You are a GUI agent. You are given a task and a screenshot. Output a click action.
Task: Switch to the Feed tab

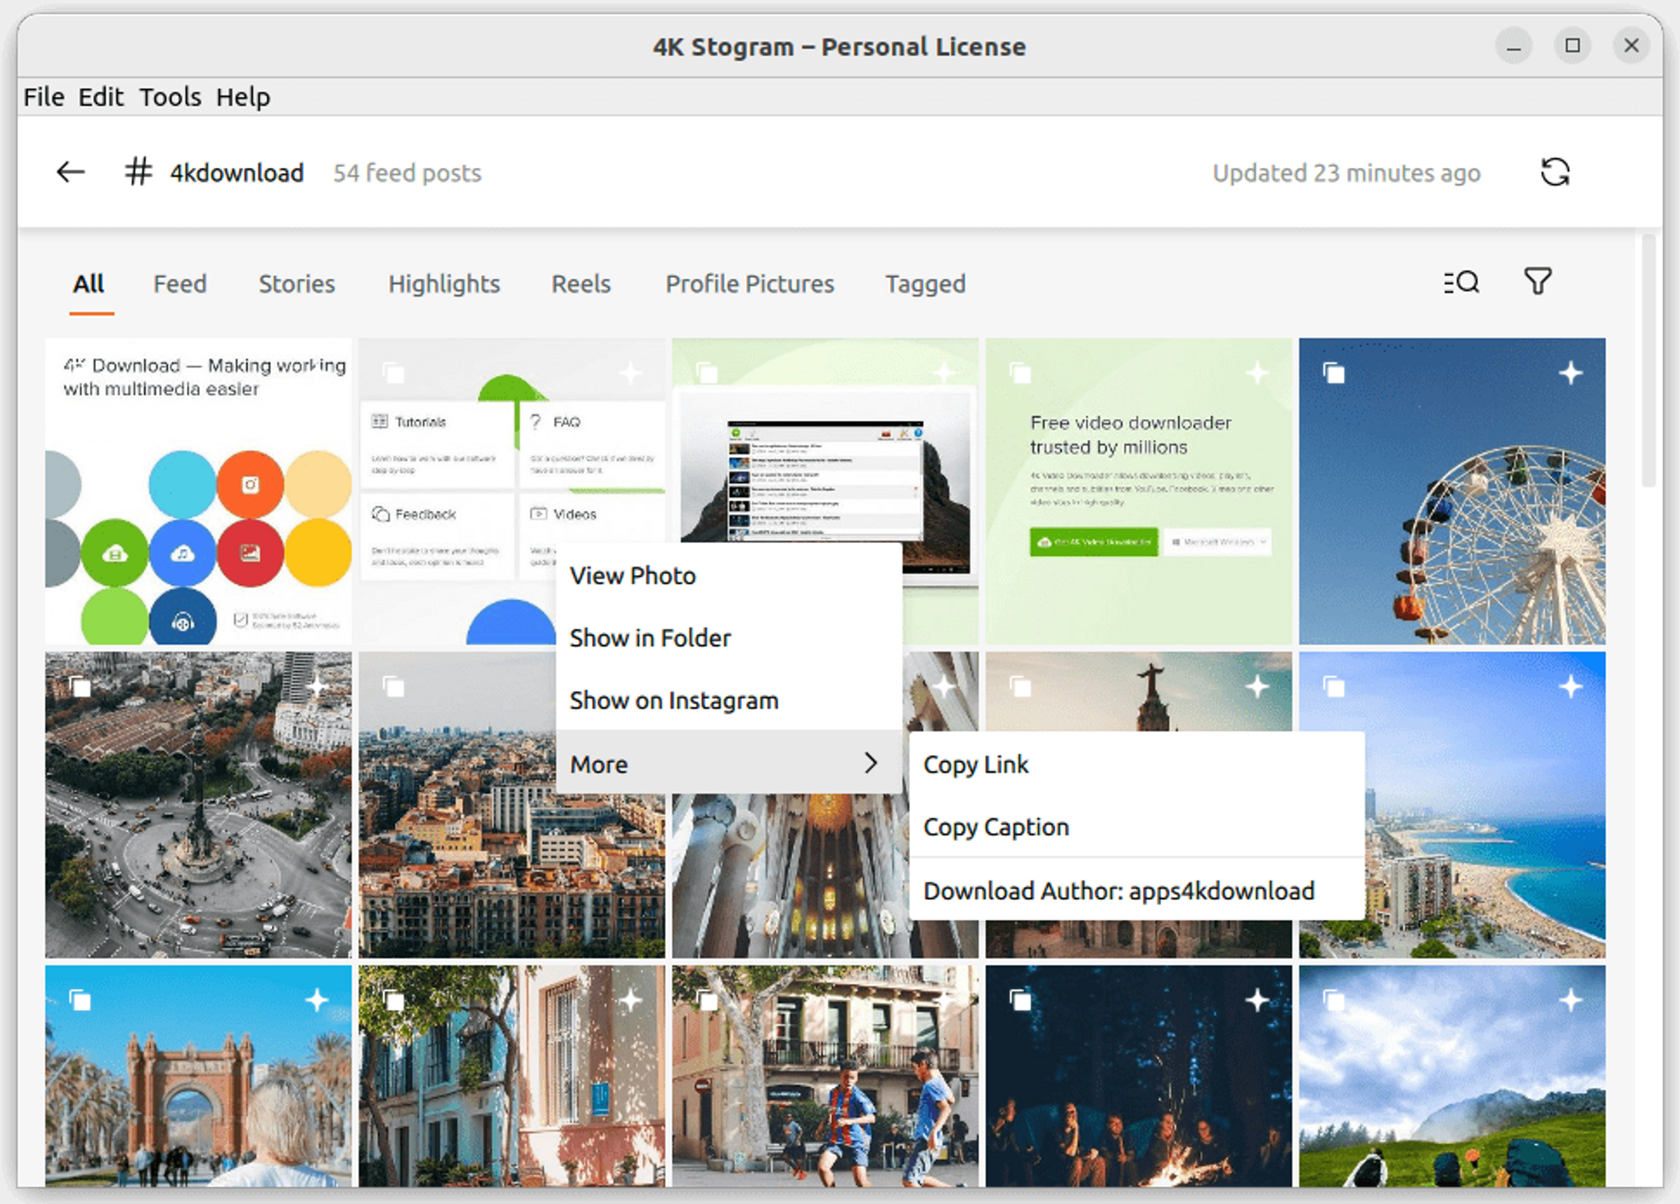[180, 284]
